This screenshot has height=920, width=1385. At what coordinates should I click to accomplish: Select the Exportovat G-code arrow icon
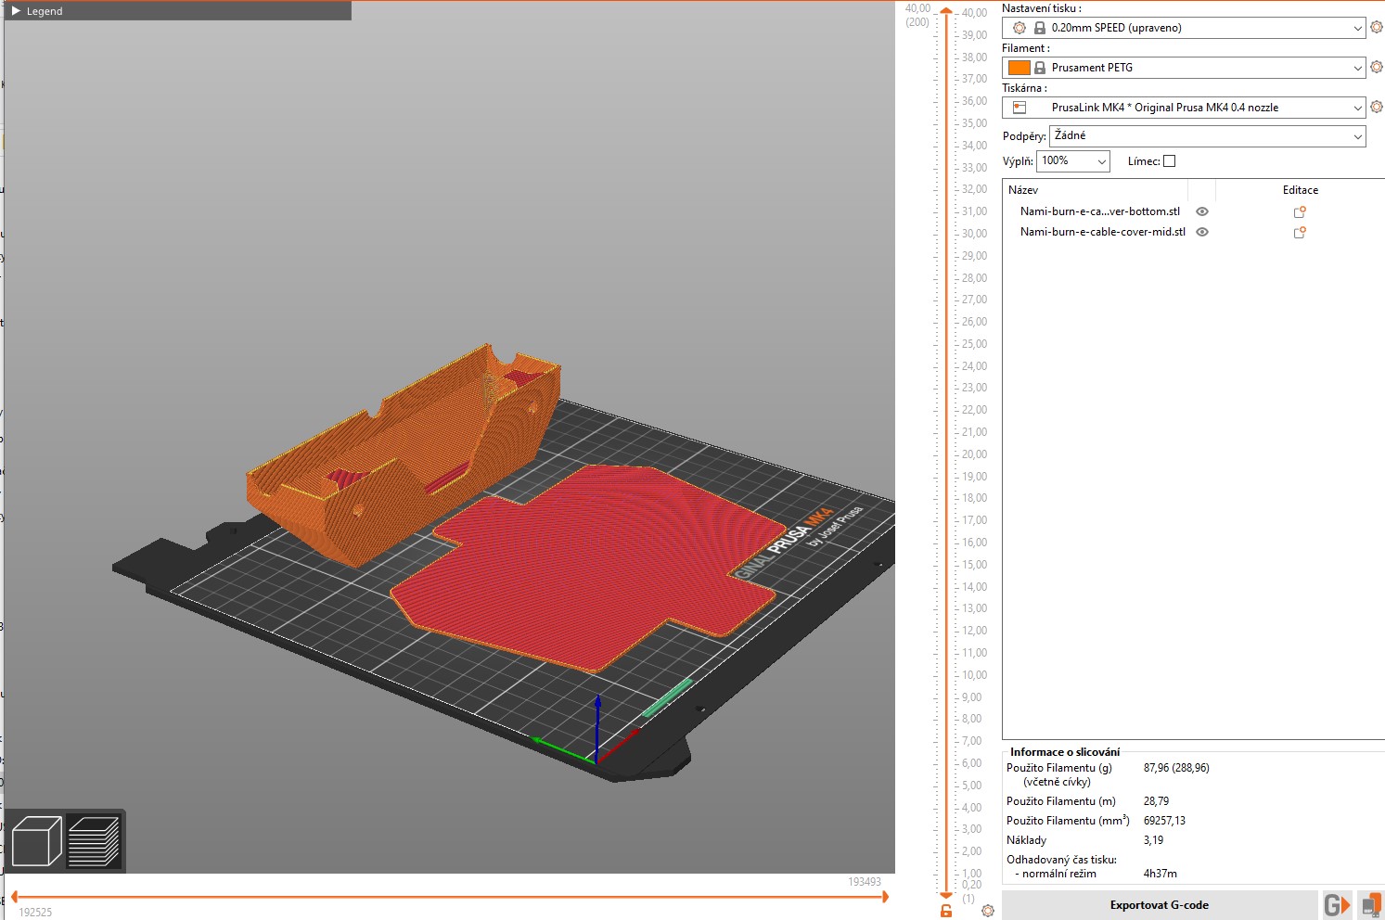point(1339,904)
